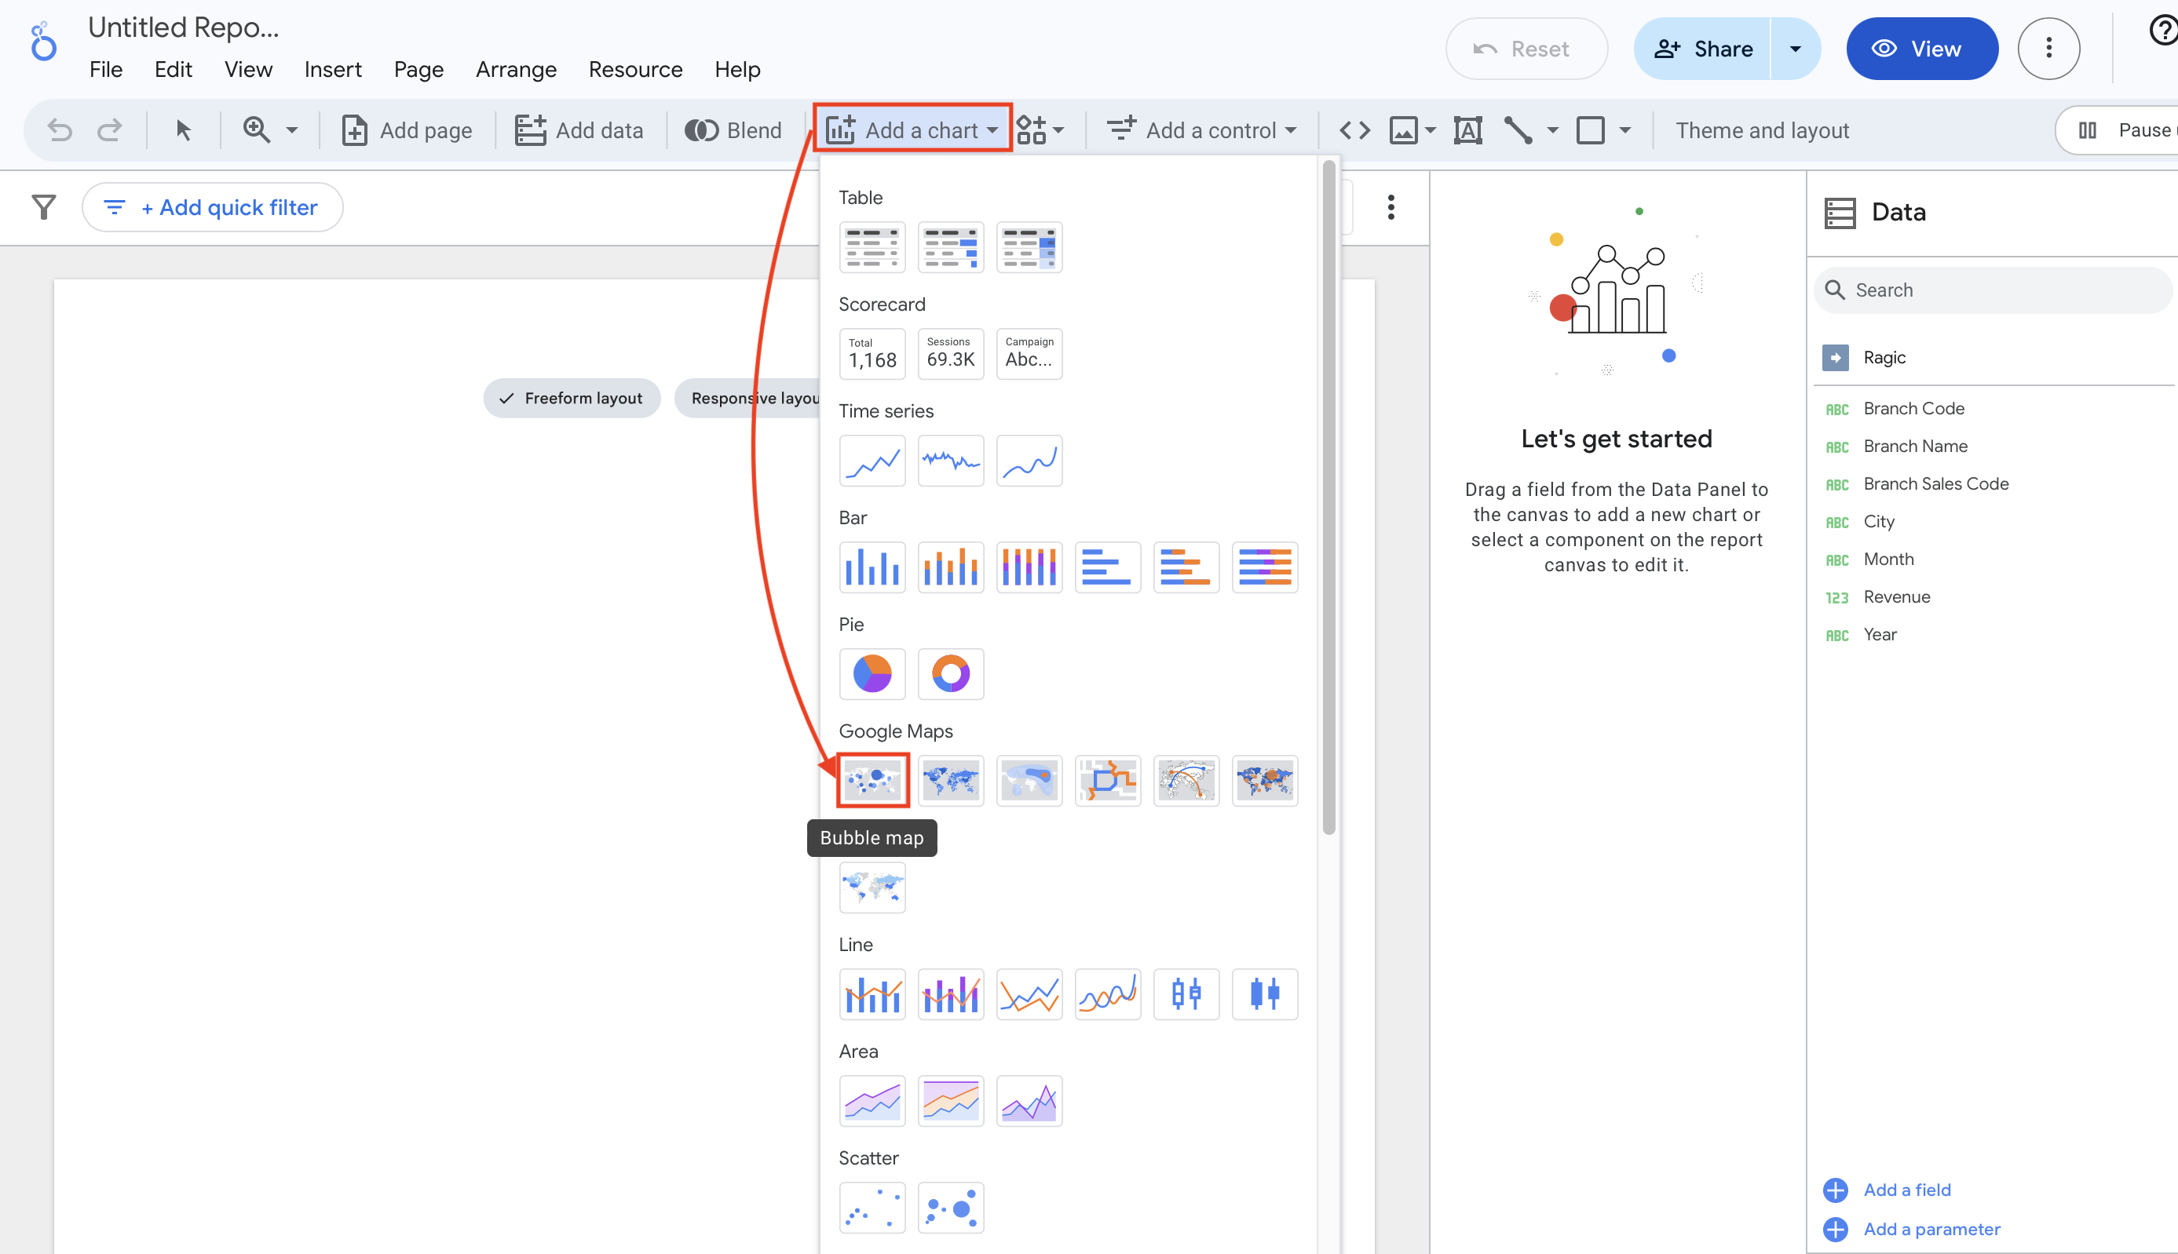Click the Blend button
The image size is (2178, 1254).
(733, 130)
